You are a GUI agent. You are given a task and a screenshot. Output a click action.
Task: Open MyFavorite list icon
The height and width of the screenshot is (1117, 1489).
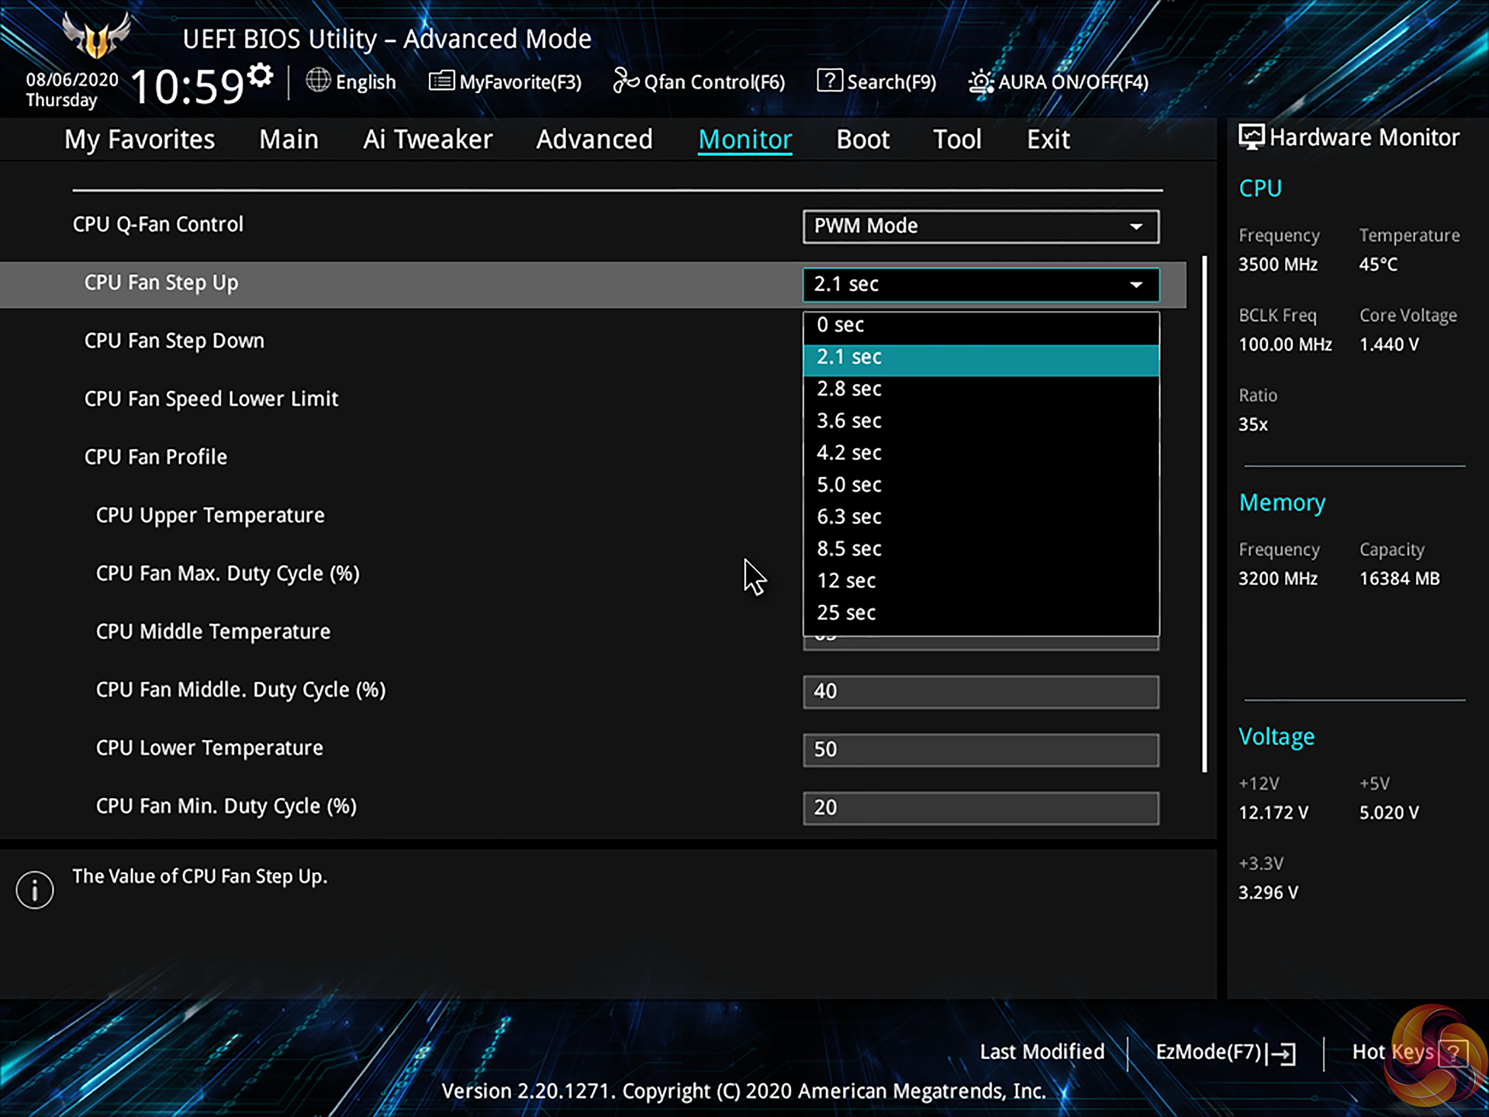coord(441,81)
